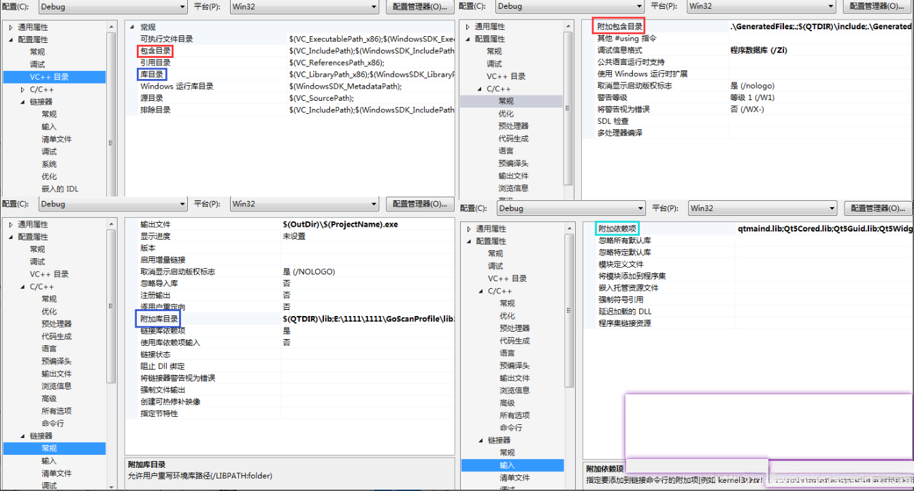This screenshot has width=914, height=491.
Task: Click the $(OutDir)\$(ProjectName).exe value
Action: pos(340,224)
